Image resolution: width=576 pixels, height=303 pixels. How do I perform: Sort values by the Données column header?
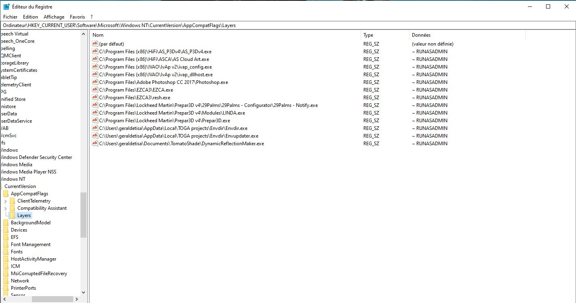pyautogui.click(x=467, y=35)
